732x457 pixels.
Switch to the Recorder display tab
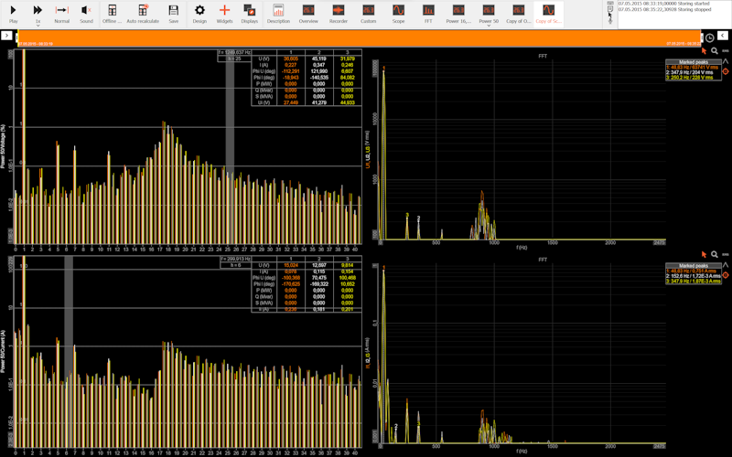tap(338, 14)
